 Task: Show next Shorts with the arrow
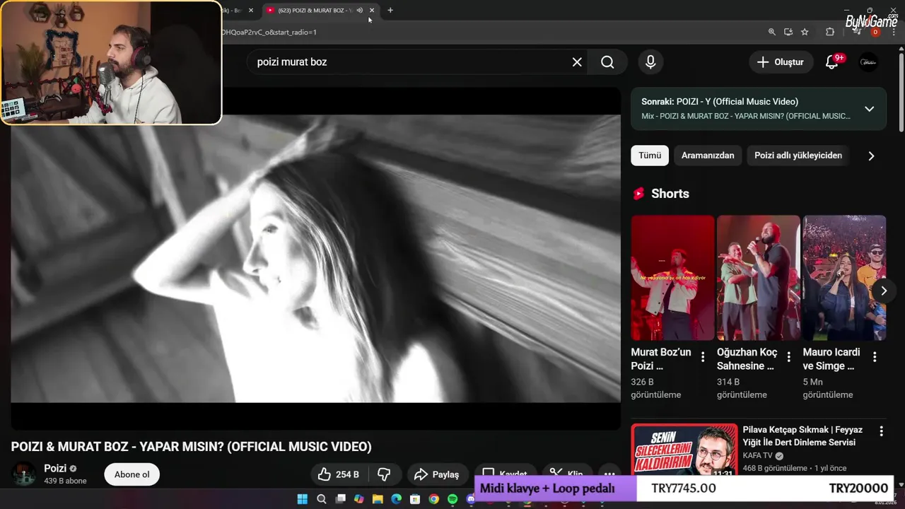[x=884, y=291]
